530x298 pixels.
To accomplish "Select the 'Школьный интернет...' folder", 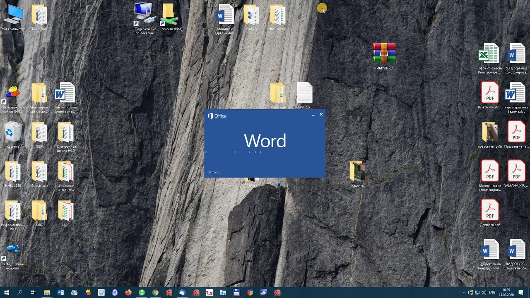I will point(66,176).
